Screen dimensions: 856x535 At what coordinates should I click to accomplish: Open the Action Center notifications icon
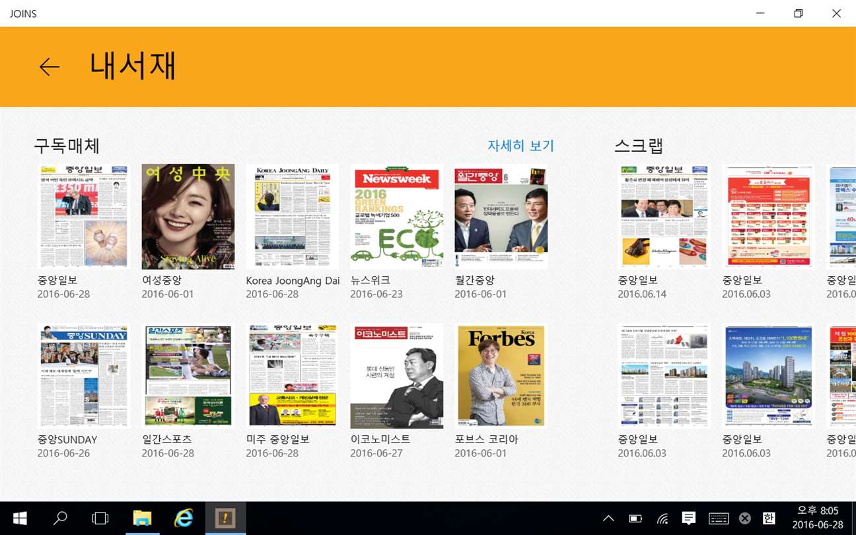pos(689,518)
